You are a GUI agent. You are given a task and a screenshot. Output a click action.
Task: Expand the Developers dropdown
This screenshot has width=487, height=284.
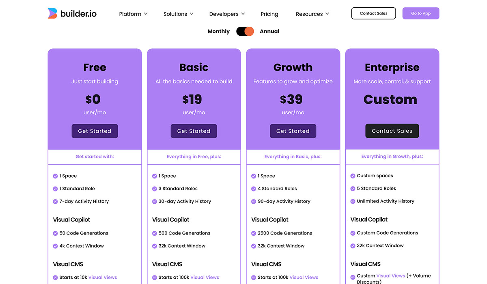(226, 14)
